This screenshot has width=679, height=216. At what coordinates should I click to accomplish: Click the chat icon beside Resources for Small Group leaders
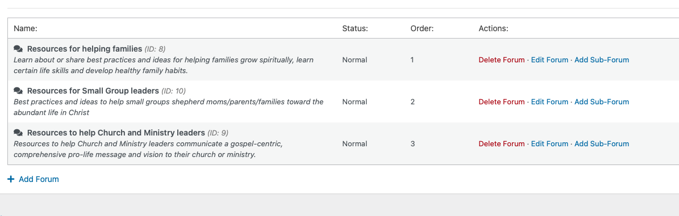18,91
